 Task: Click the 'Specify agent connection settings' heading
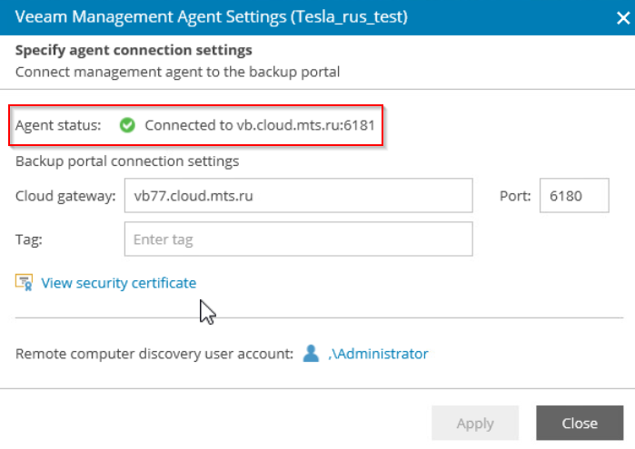click(134, 50)
